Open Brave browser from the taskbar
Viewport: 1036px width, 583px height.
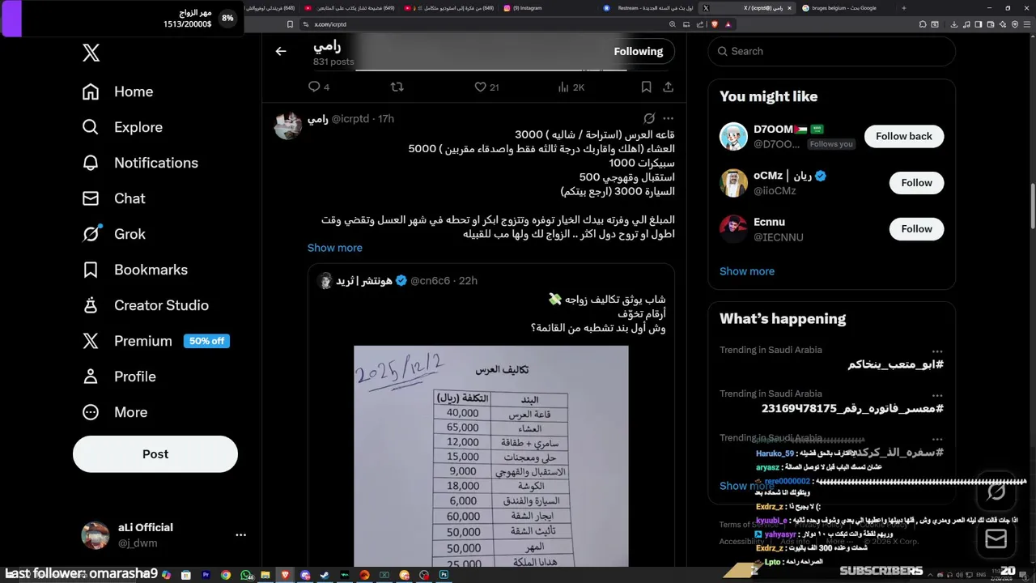(x=286, y=575)
